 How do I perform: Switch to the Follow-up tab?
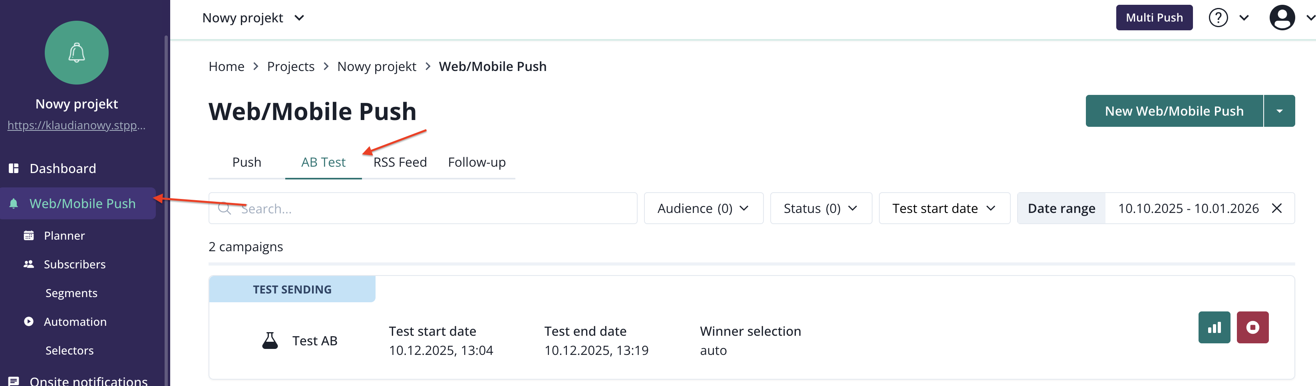477,162
